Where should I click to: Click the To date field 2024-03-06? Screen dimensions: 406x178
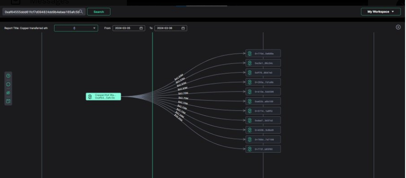(x=171, y=28)
